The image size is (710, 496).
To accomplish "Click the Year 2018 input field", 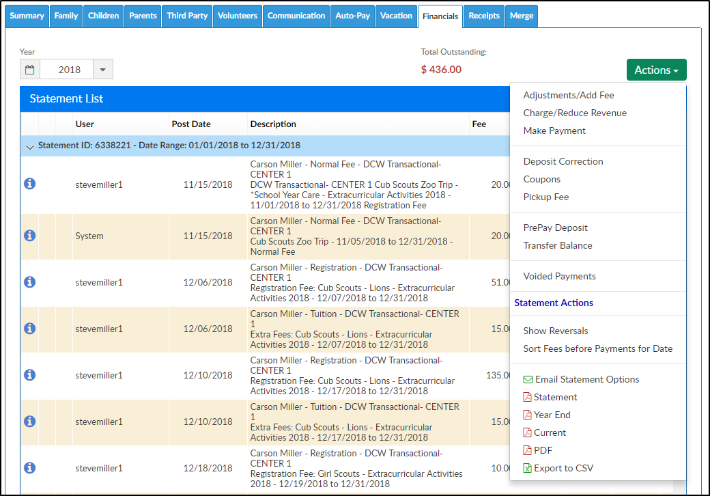I will 69,70.
